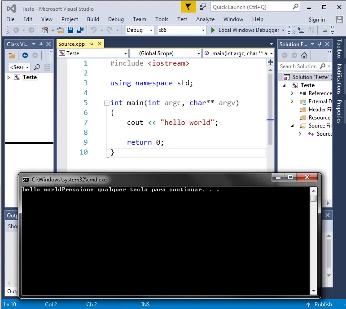The height and width of the screenshot is (309, 346).
Task: Open the notifications flag icon
Action: click(x=188, y=7)
